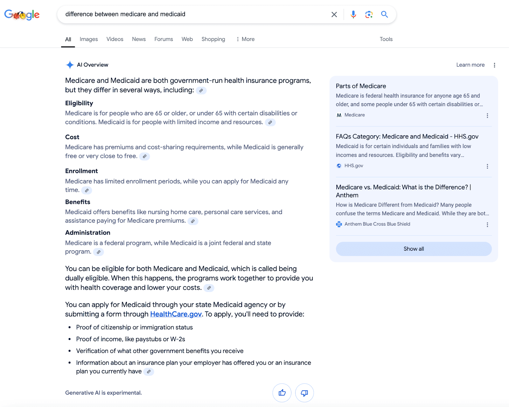This screenshot has height=407, width=509.
Task: Open the Learn more link
Action: click(471, 65)
